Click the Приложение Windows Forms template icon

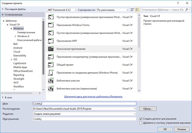pos(51,25)
